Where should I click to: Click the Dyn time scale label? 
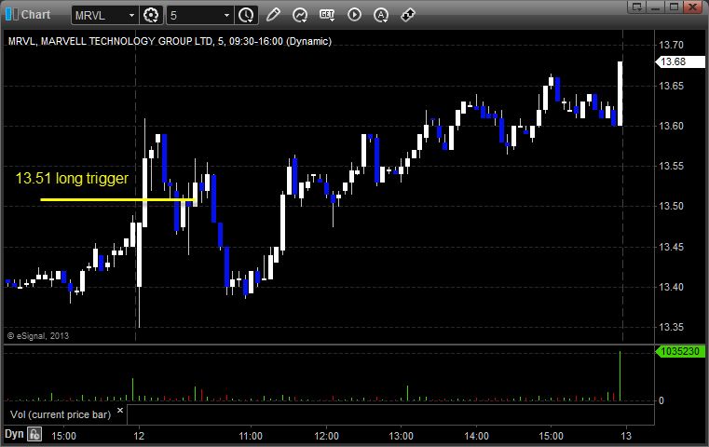point(14,434)
